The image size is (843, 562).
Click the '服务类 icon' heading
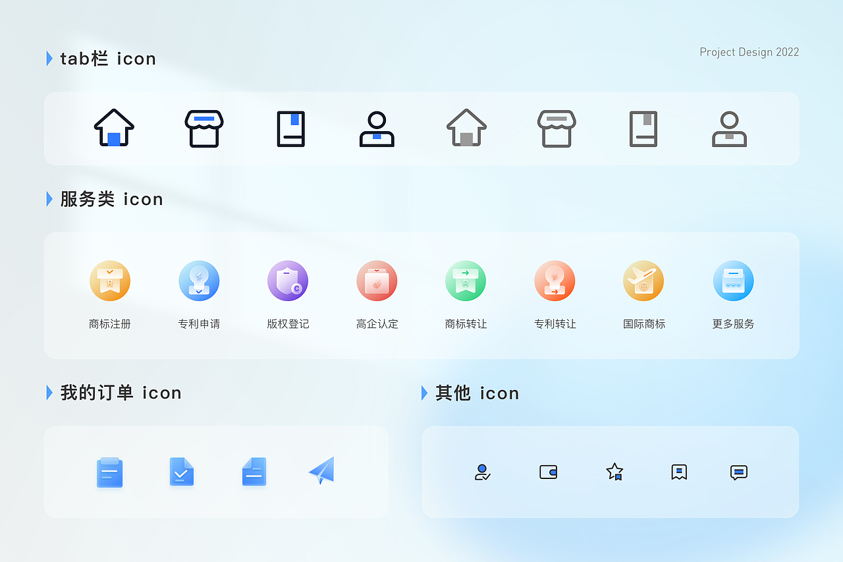111,199
